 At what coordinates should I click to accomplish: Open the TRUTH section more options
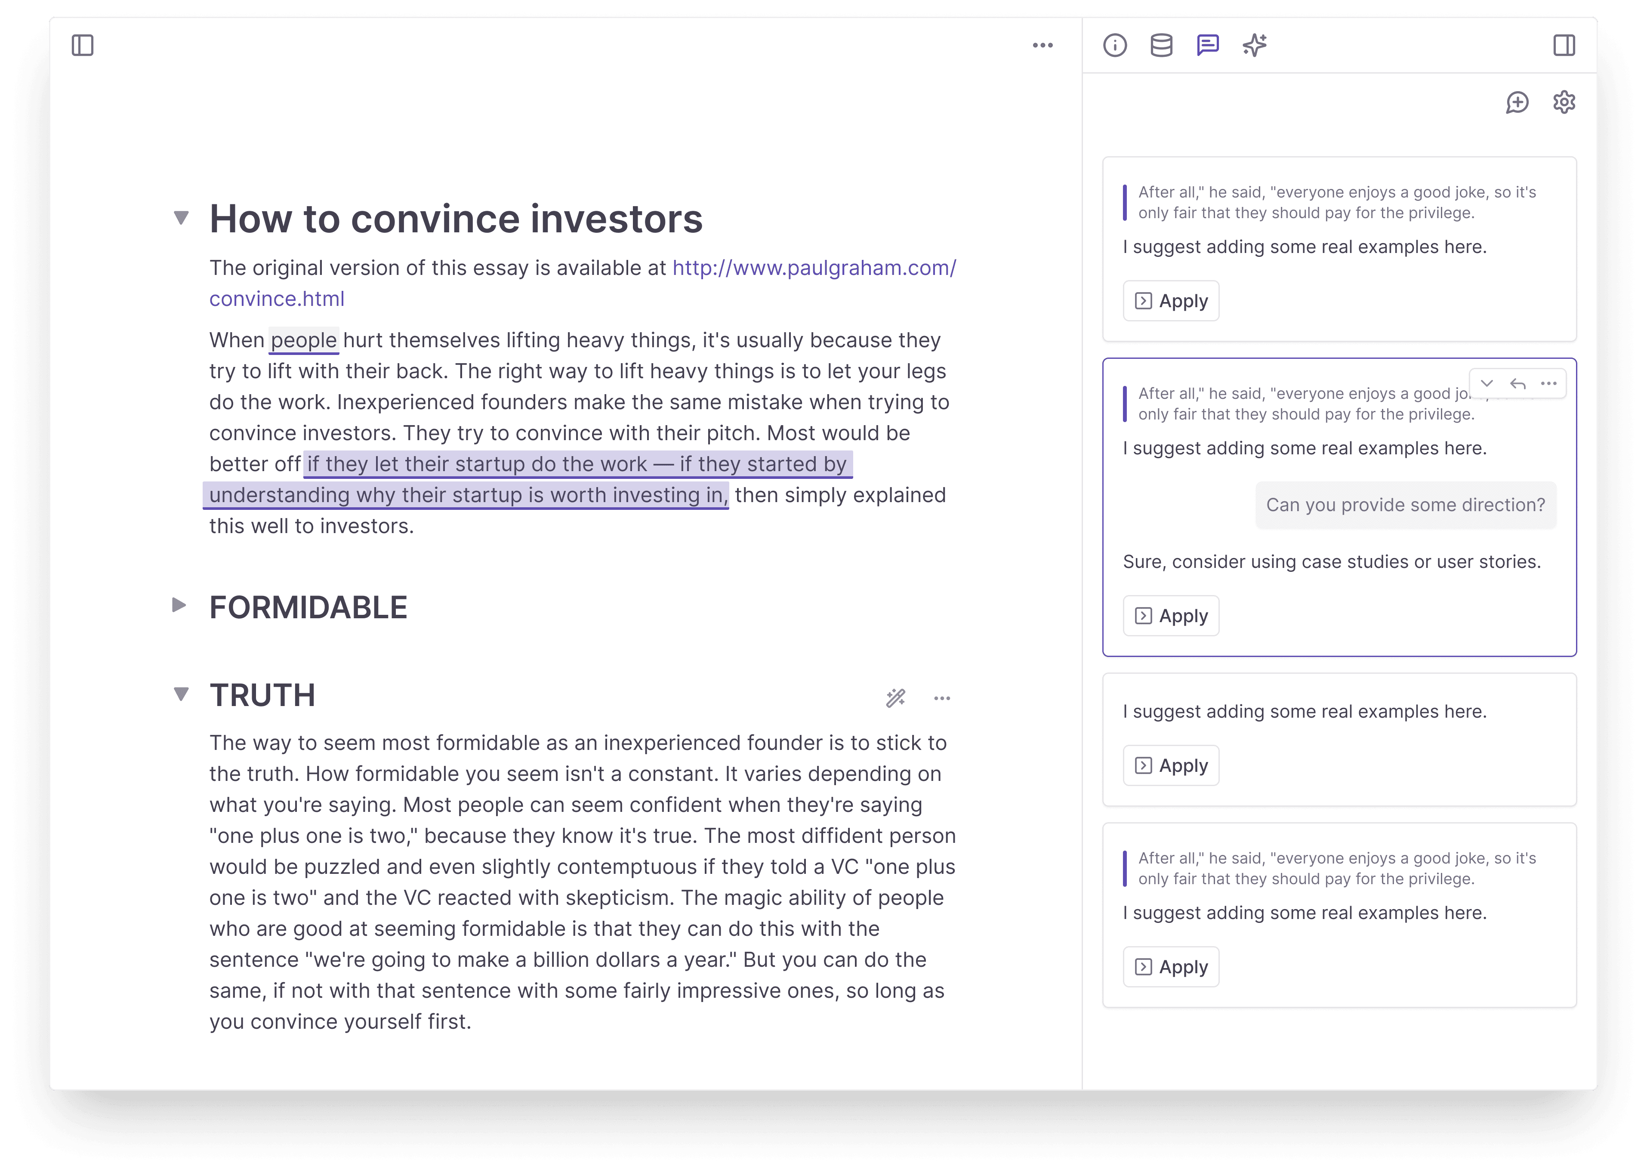[942, 698]
